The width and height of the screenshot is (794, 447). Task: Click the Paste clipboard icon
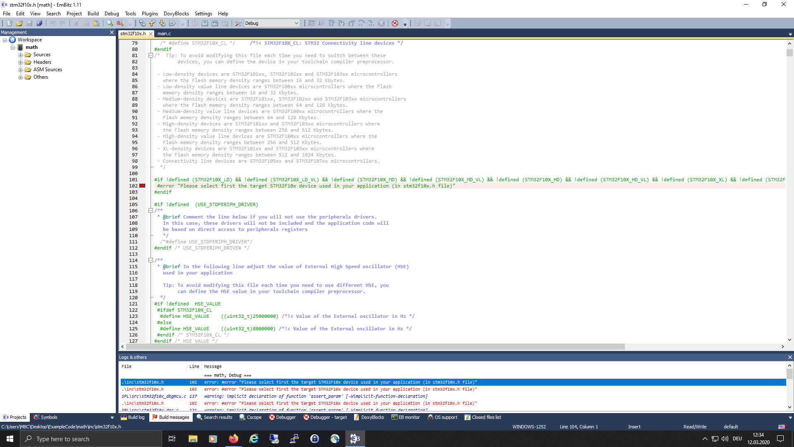[96, 23]
